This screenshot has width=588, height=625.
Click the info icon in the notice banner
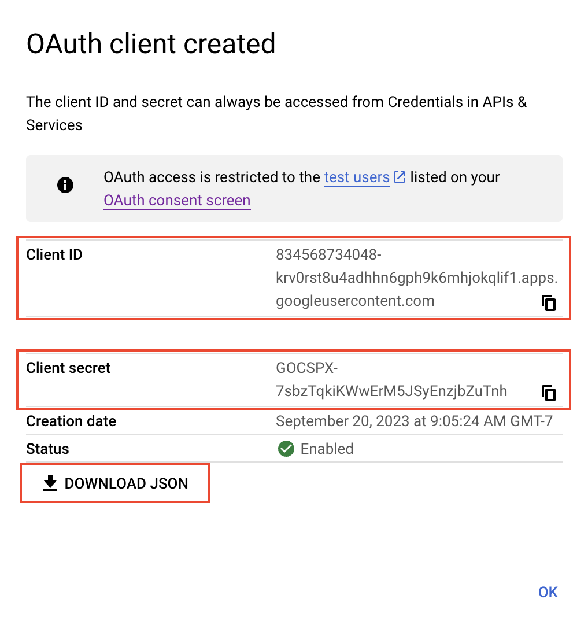tap(65, 185)
